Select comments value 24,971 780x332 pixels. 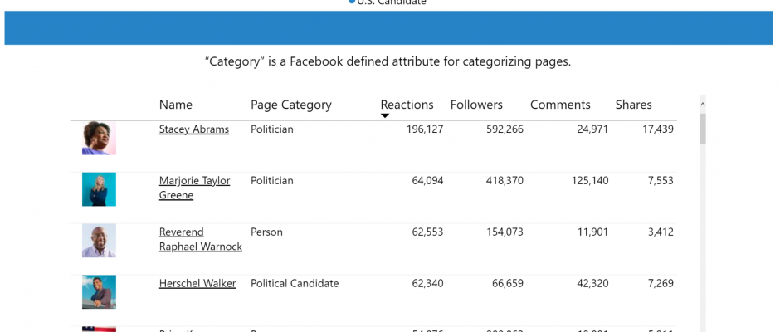[x=592, y=129]
